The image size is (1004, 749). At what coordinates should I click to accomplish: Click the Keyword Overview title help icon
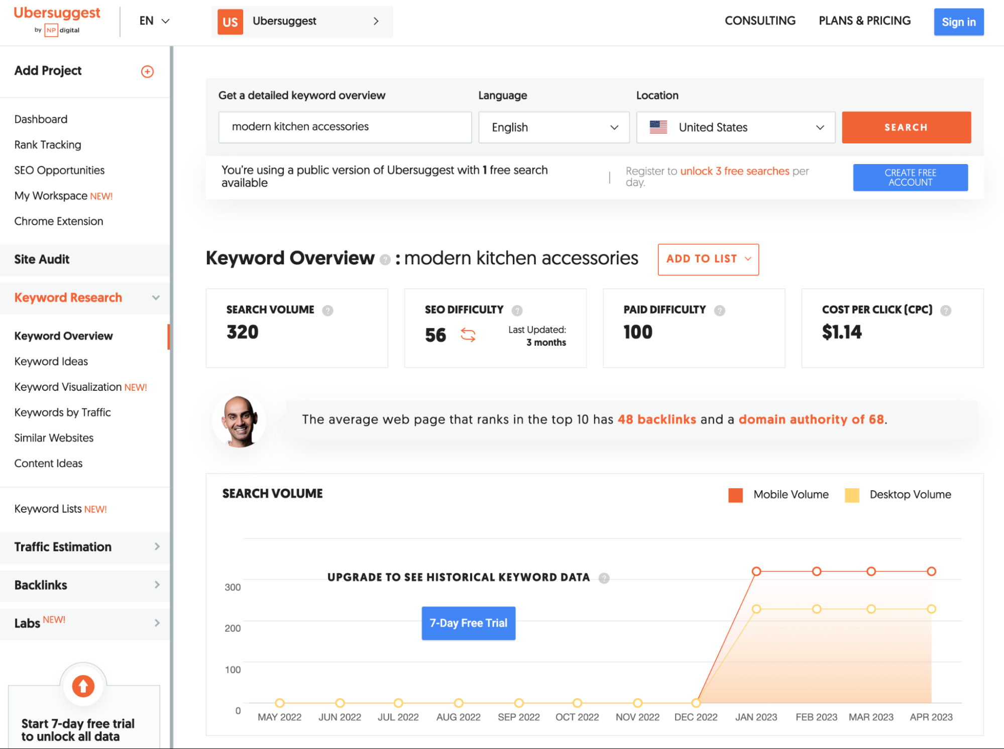(x=385, y=259)
